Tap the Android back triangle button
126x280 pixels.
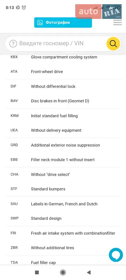[x=89, y=272]
